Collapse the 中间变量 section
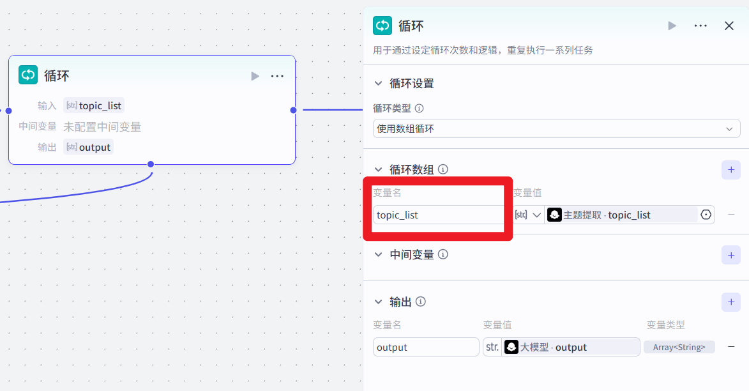749x391 pixels. pyautogui.click(x=378, y=254)
